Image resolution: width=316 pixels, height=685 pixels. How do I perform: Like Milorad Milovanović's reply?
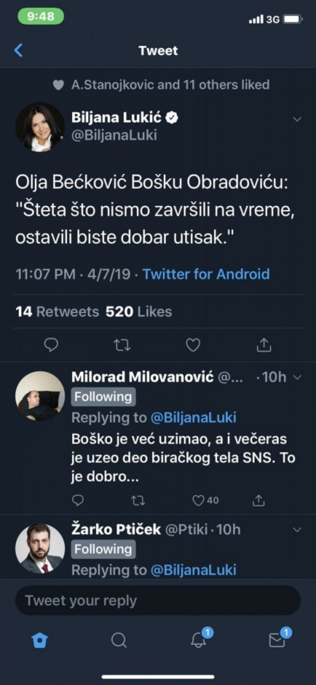pyautogui.click(x=199, y=500)
